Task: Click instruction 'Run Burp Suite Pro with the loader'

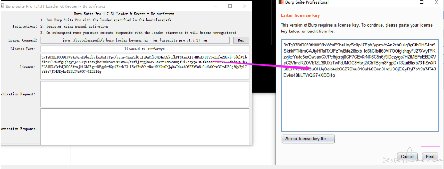Action: click(105, 20)
